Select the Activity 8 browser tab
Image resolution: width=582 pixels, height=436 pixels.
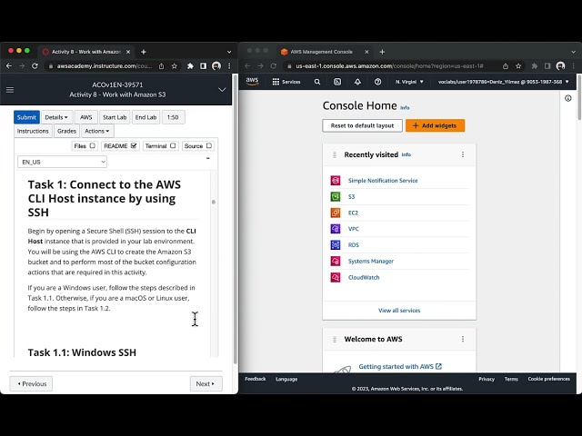[86, 52]
